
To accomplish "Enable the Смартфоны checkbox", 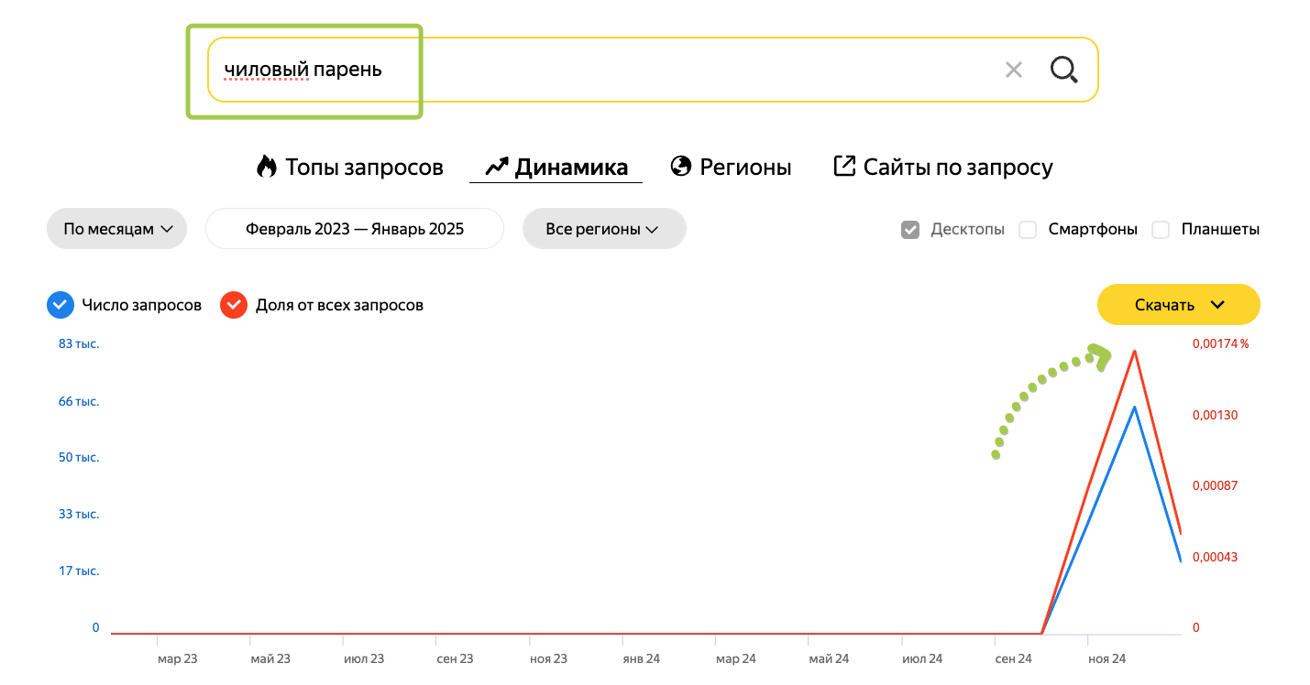I will (1028, 230).
